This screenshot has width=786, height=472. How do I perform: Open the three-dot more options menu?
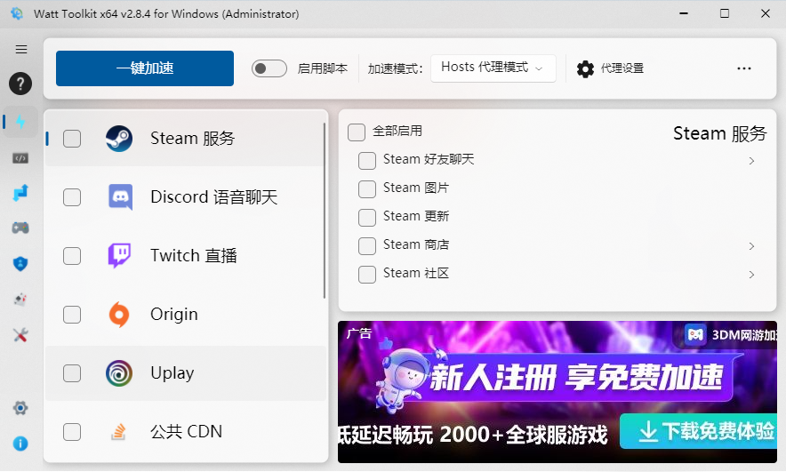[x=744, y=68]
